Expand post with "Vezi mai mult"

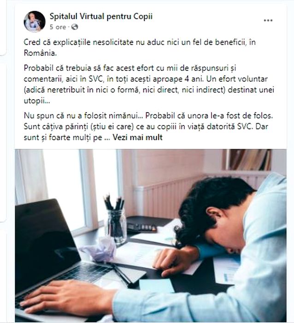click(137, 138)
